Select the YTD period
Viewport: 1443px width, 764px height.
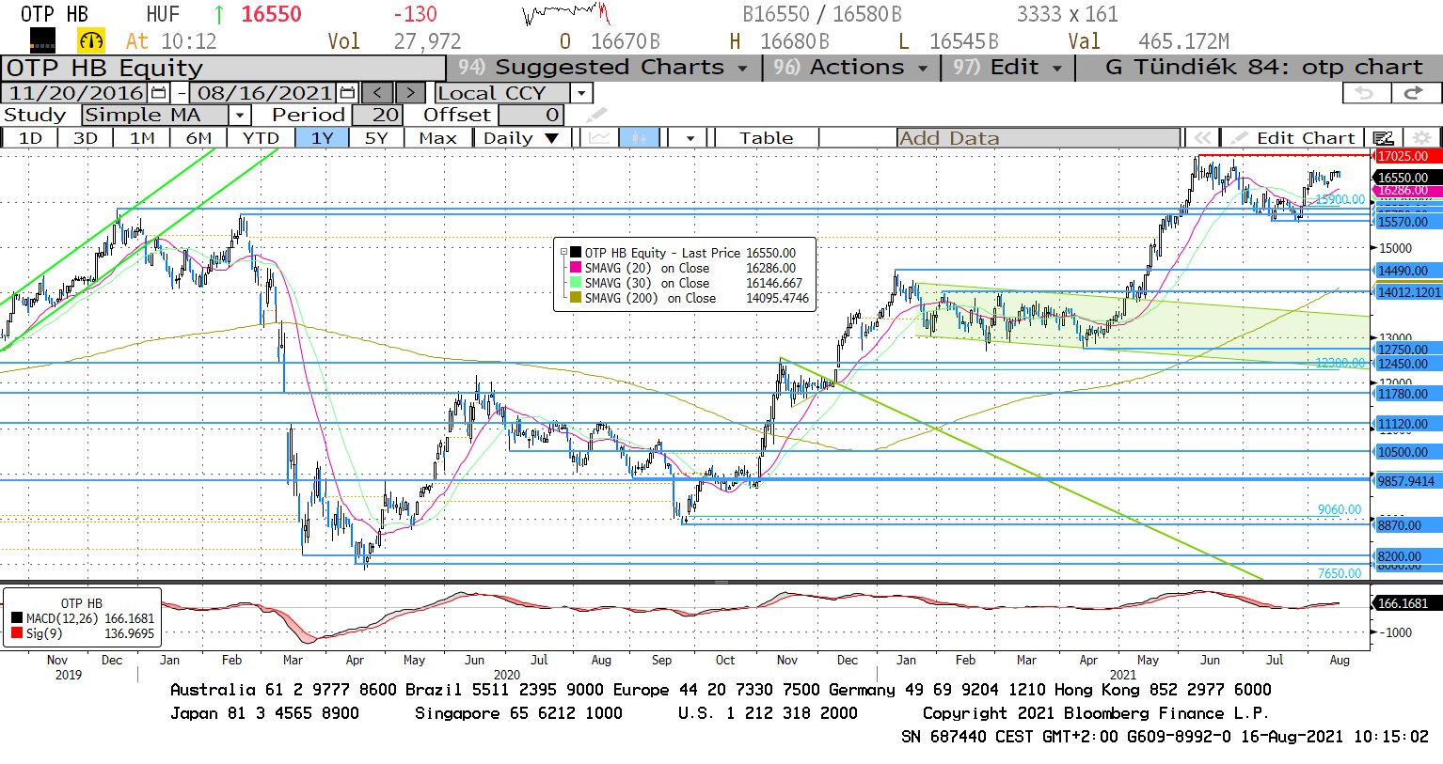point(261,138)
